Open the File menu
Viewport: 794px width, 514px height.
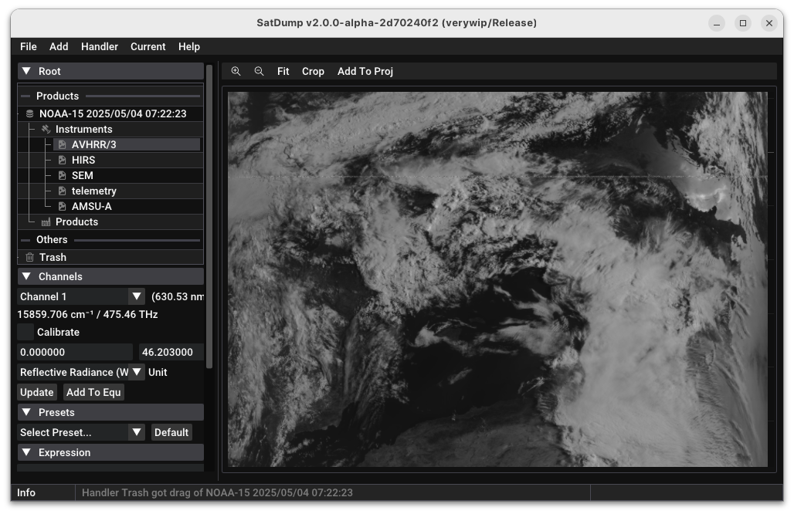click(29, 46)
